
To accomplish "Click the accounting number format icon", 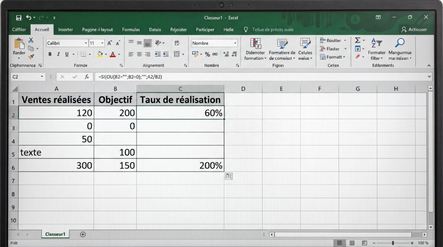I will click(x=195, y=54).
